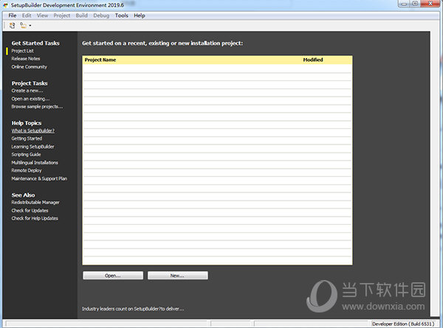This screenshot has width=443, height=328.
Task: Click the Check for Help Updates link
Action: pyautogui.click(x=35, y=218)
